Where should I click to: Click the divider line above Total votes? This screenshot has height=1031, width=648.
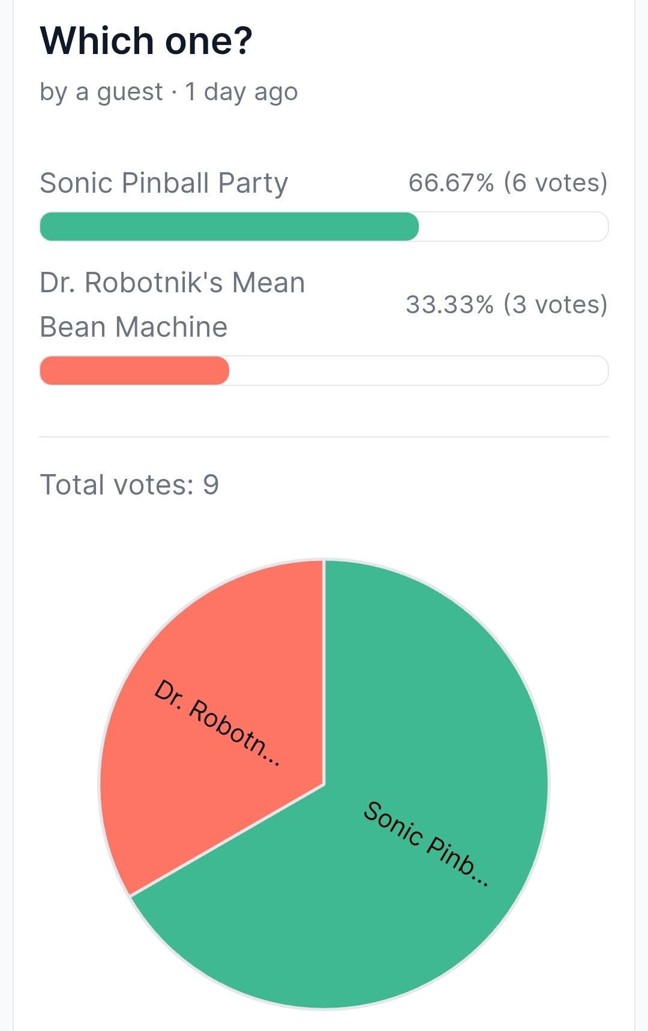point(324,437)
